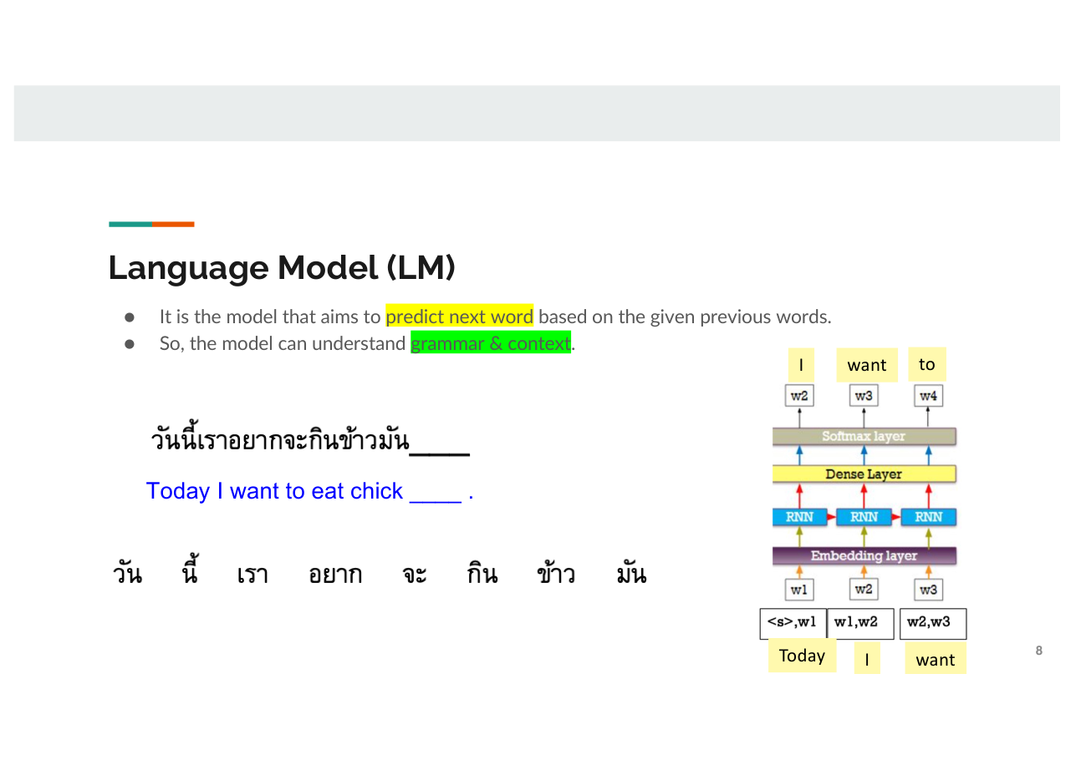The image size is (1076, 760).
Task: Click the blue sentence "Today I want to eat chick"
Action: click(x=310, y=491)
